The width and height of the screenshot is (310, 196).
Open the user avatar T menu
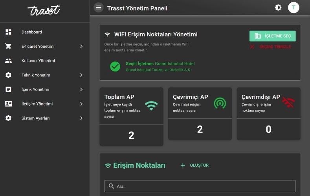pyautogui.click(x=293, y=7)
